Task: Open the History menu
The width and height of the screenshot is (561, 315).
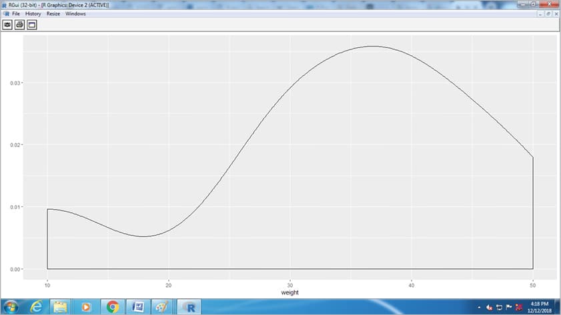Action: (33, 14)
